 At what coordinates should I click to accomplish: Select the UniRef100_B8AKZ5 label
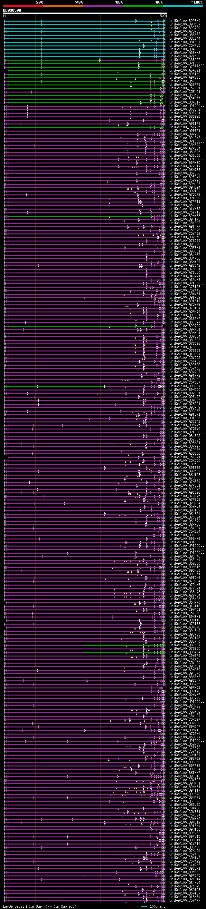click(x=185, y=163)
